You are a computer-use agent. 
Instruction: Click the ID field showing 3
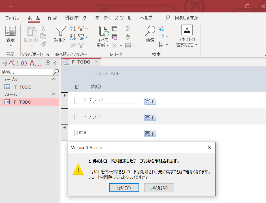point(81,117)
